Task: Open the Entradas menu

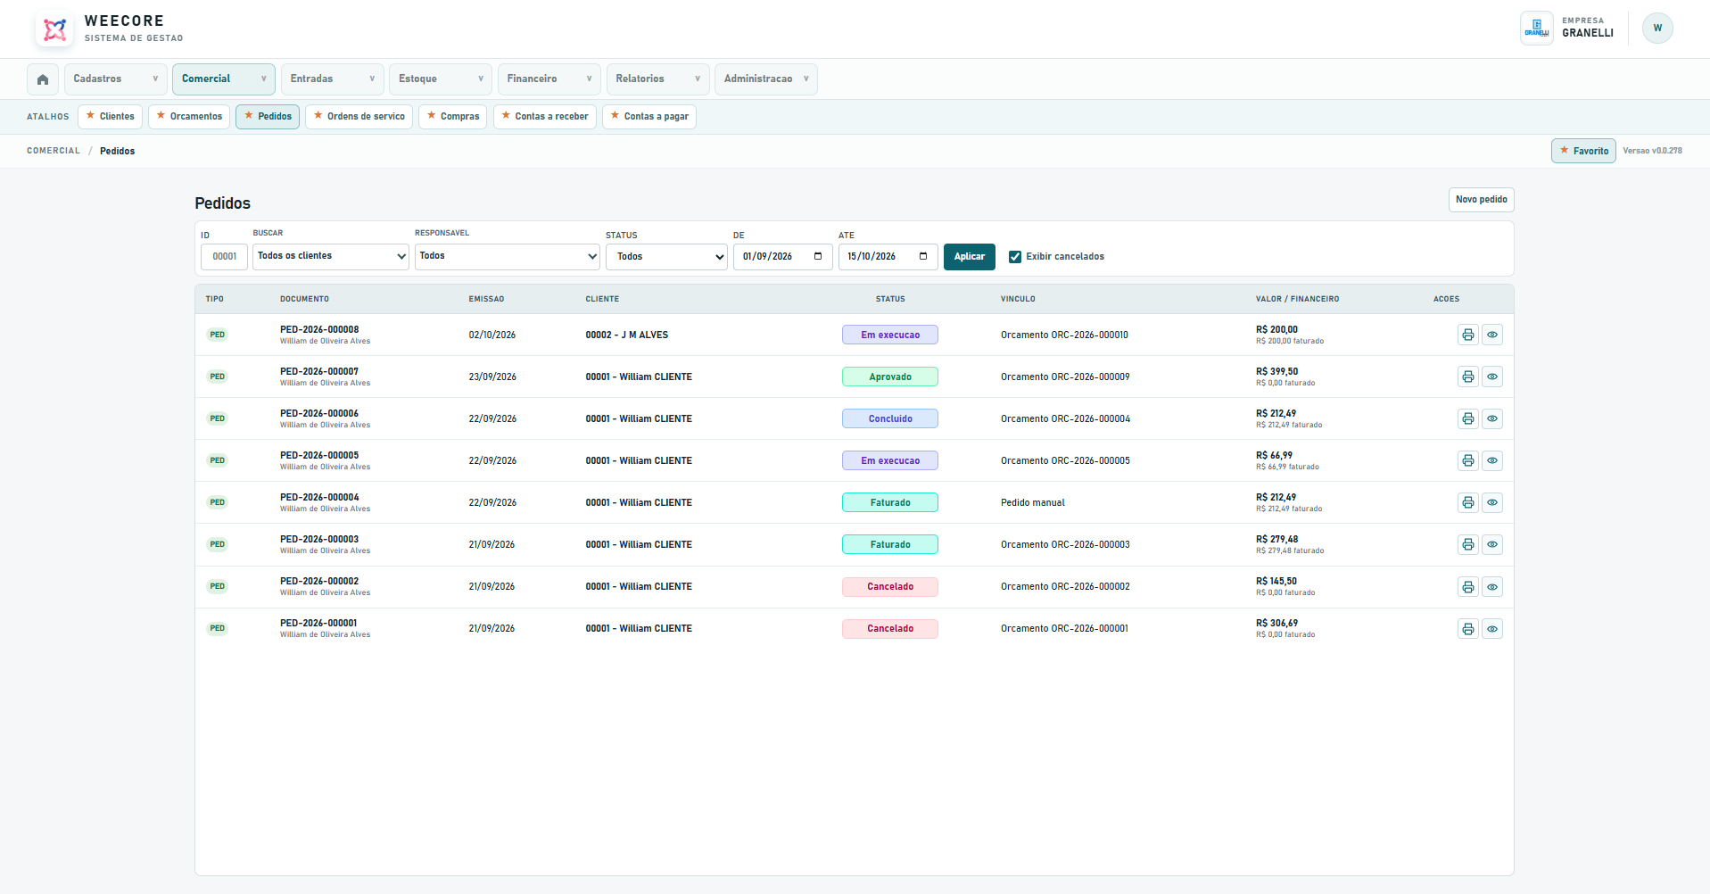Action: (x=333, y=79)
